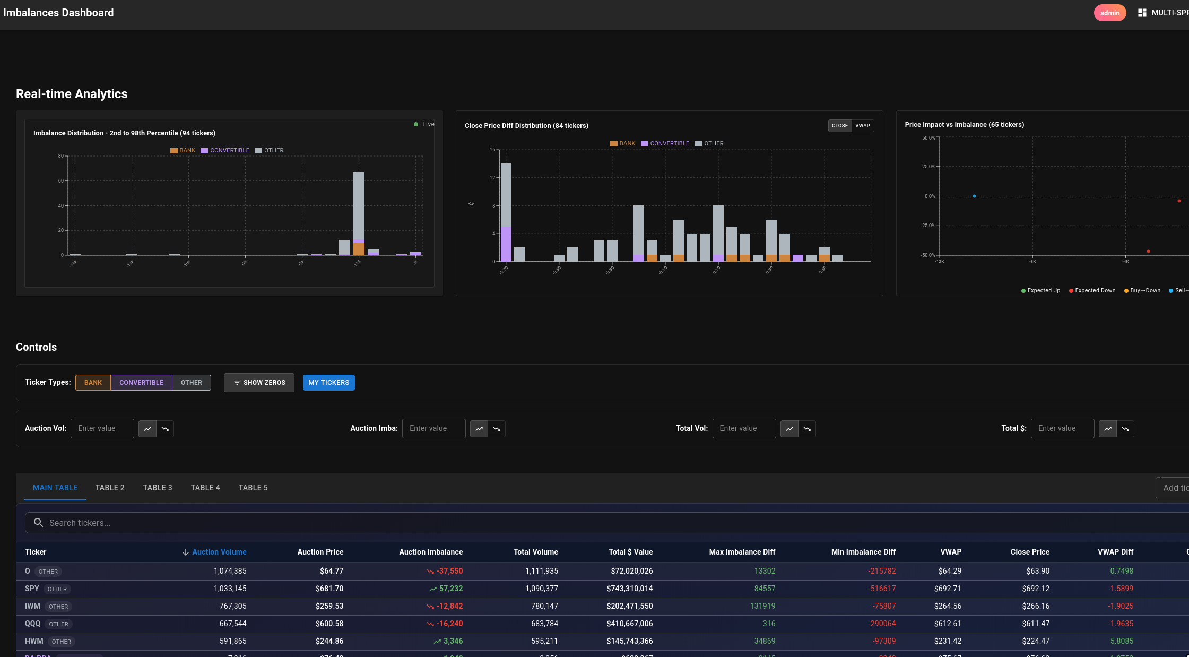Select the up-trend icon next to Total $

click(1108, 428)
